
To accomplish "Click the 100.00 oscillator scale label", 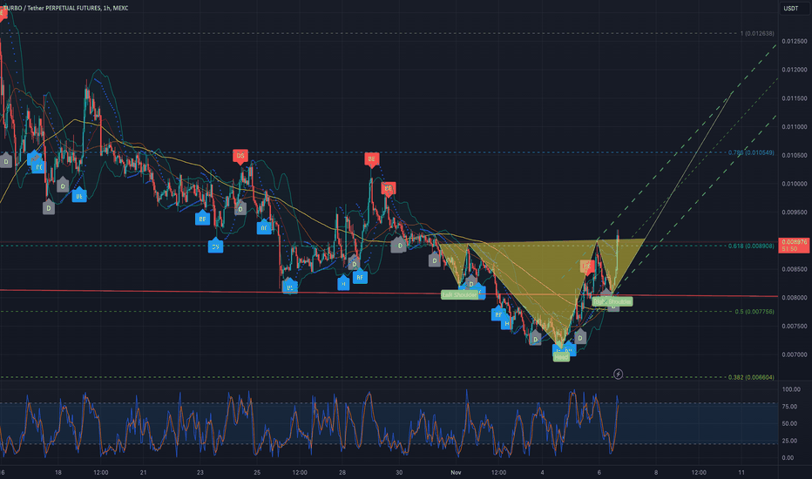I will pos(791,389).
